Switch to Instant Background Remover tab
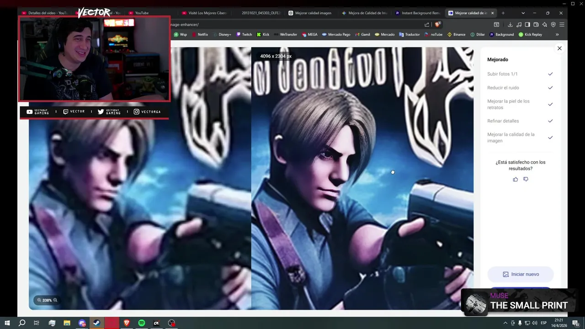Viewport: 585px width, 329px height. pyautogui.click(x=418, y=13)
